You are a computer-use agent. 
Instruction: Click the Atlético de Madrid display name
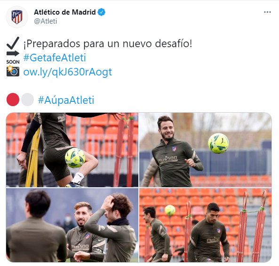[65, 12]
